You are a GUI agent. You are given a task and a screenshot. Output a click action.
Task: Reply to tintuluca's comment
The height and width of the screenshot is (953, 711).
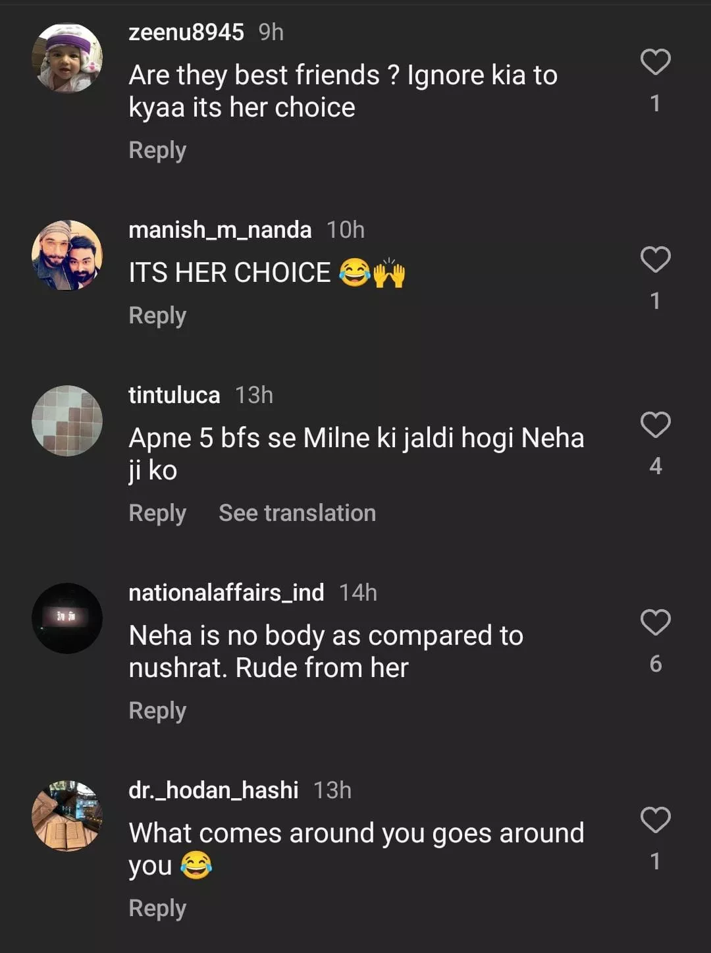click(x=157, y=513)
